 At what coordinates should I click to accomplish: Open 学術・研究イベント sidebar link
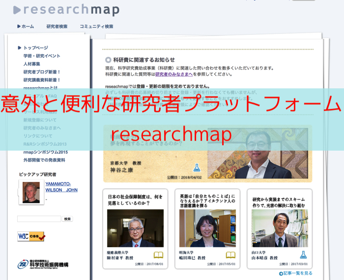pyautogui.click(x=42, y=56)
